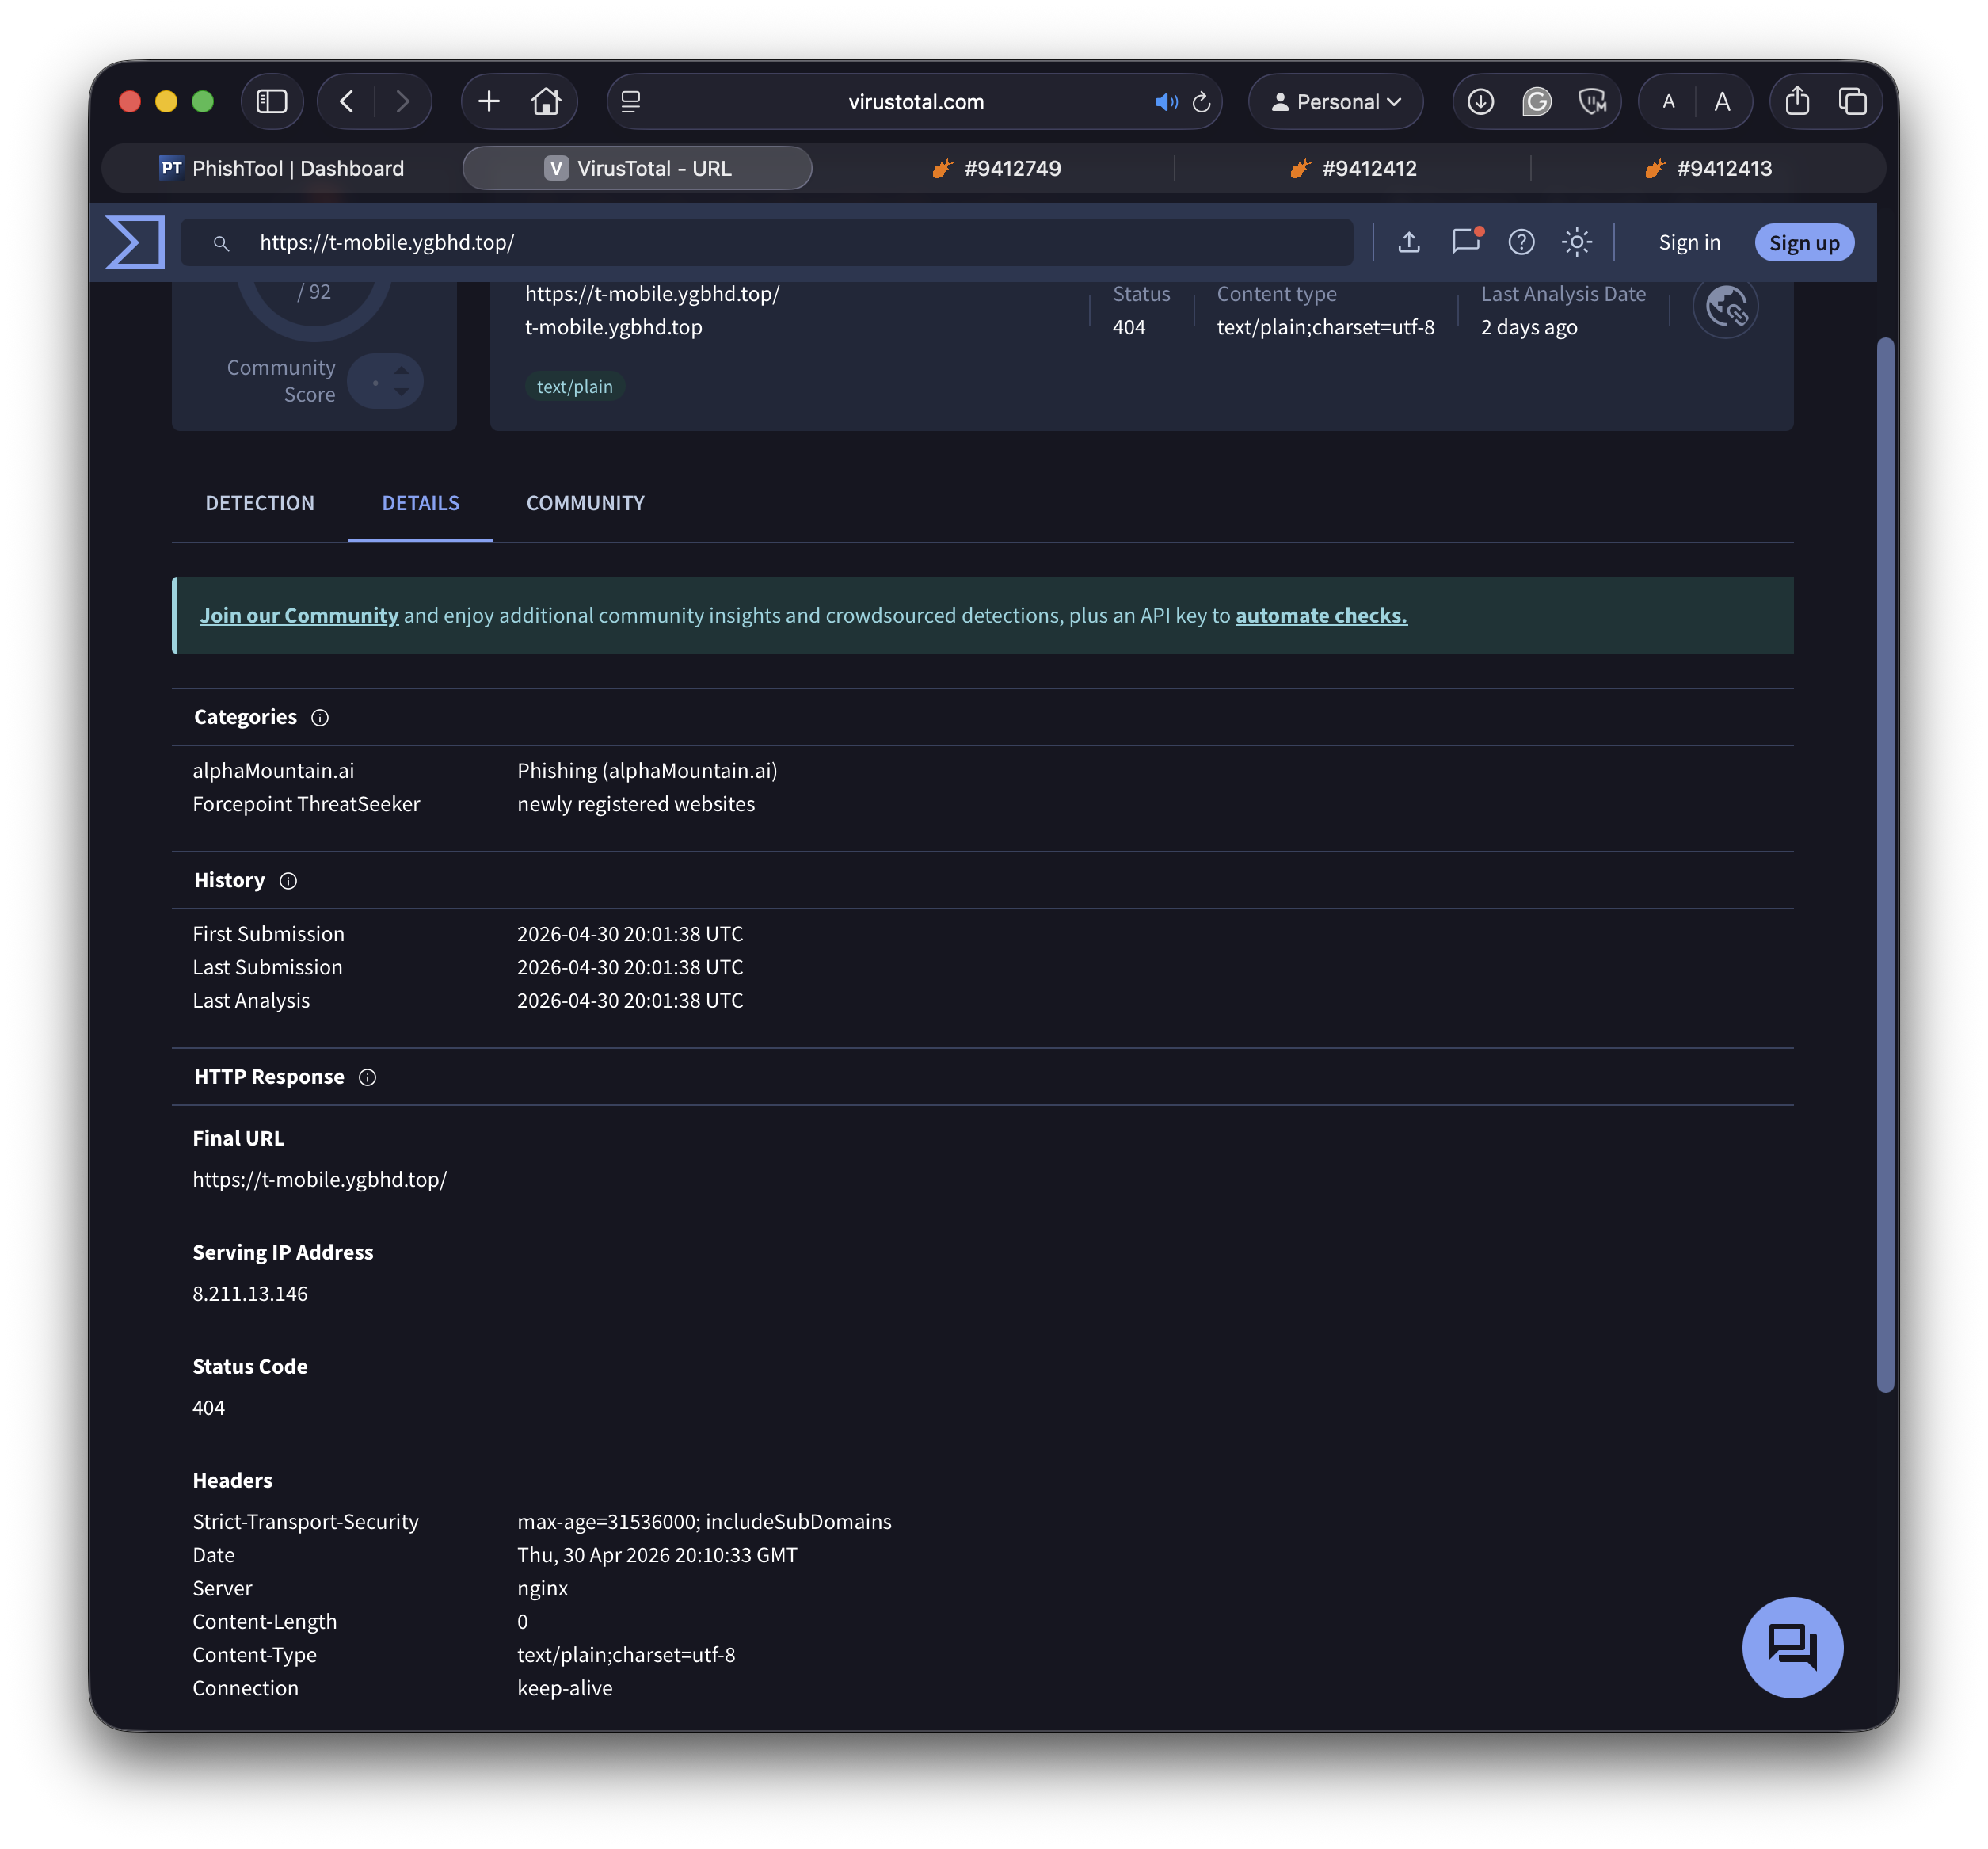Click the Sign in link
The image size is (1988, 1849).
click(1689, 243)
